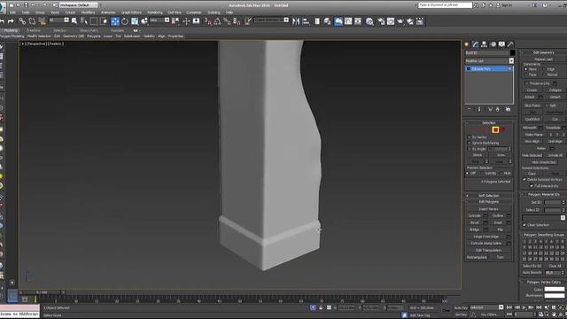Screen dimensions: 567x319
Task: Select the Normal constraint radio
Action: [544, 74]
